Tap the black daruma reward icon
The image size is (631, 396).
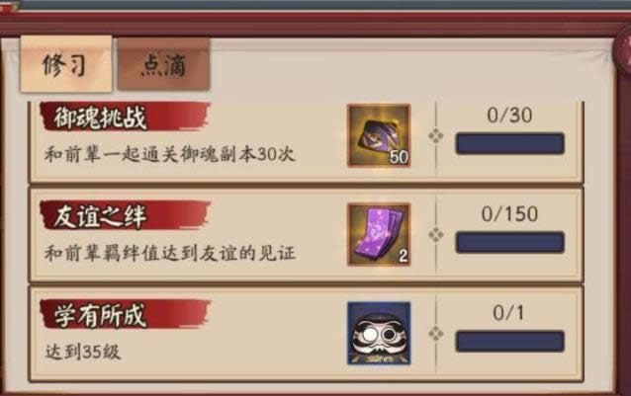379,334
